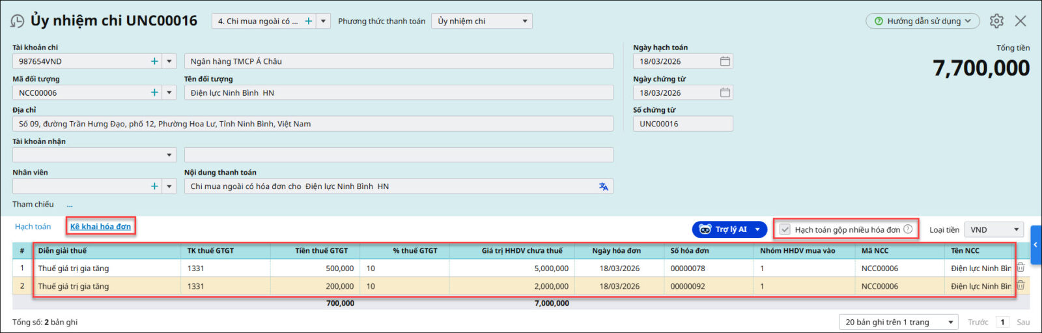Open the calendar picker for Ngày chứng từ

(x=725, y=93)
